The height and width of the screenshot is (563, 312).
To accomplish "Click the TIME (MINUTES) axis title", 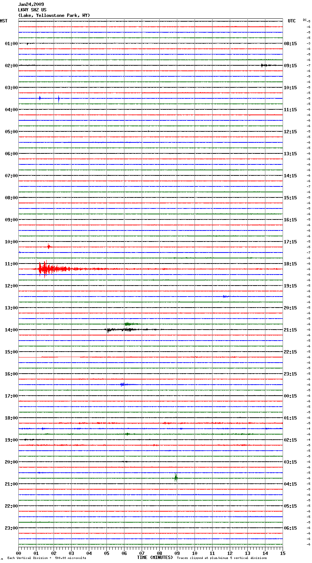I will point(155,557).
